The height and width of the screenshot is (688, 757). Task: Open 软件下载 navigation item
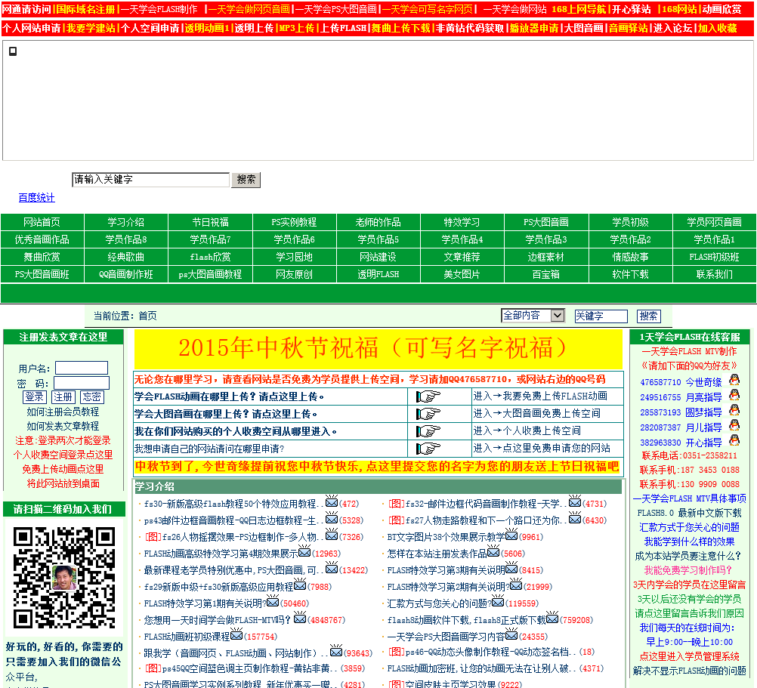631,275
